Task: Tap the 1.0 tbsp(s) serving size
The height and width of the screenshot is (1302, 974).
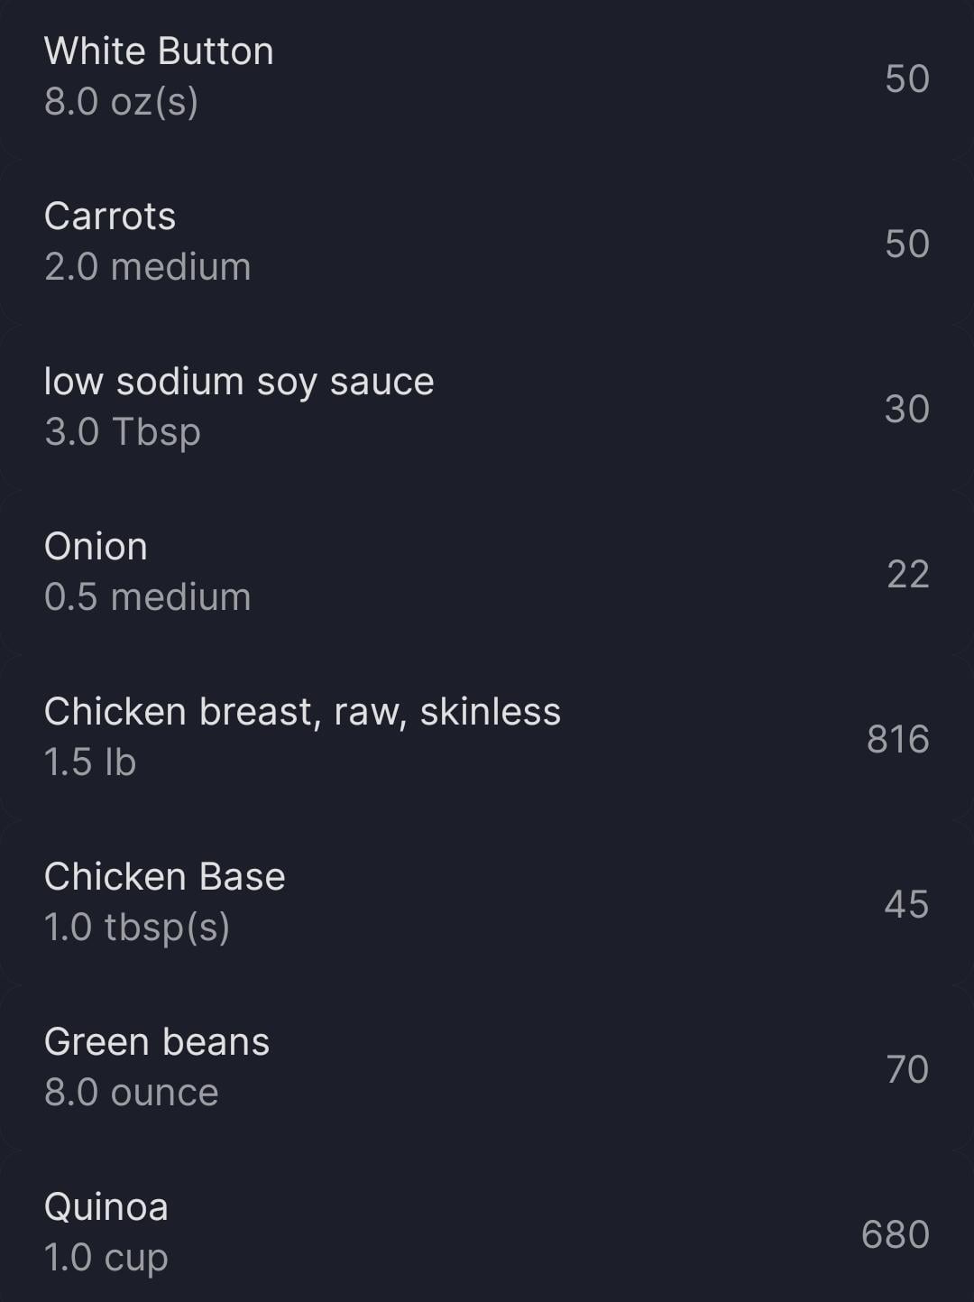Action: (137, 928)
